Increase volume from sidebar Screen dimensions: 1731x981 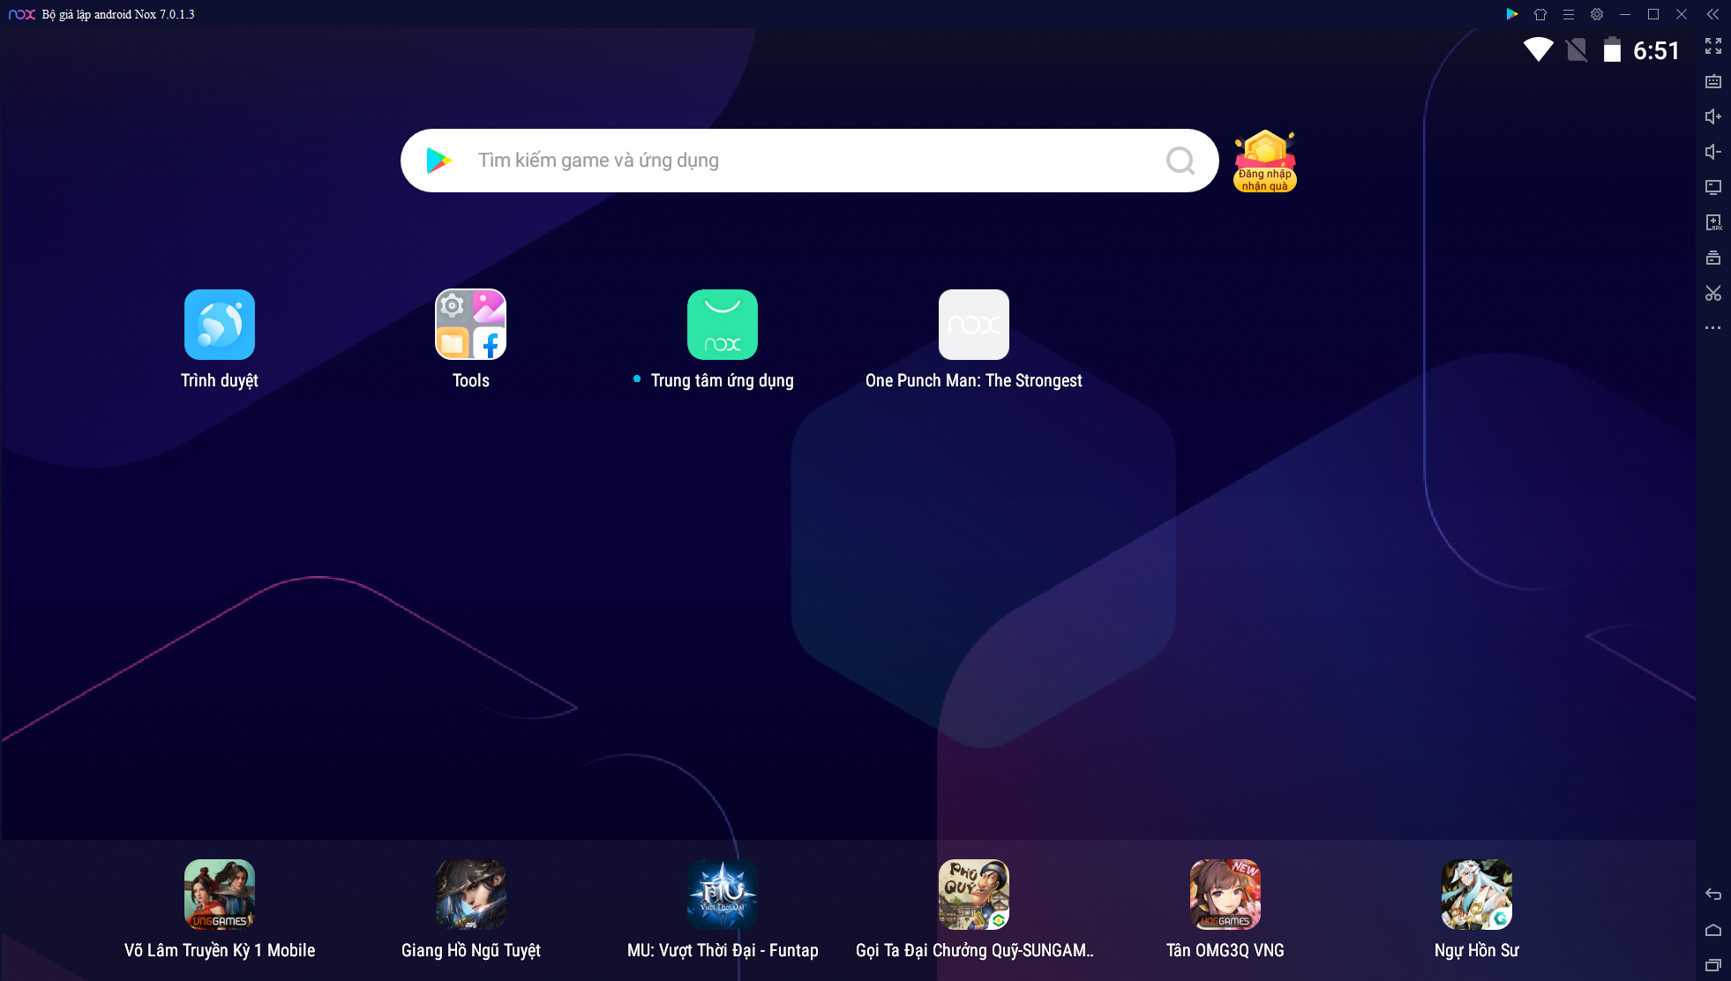tap(1713, 116)
